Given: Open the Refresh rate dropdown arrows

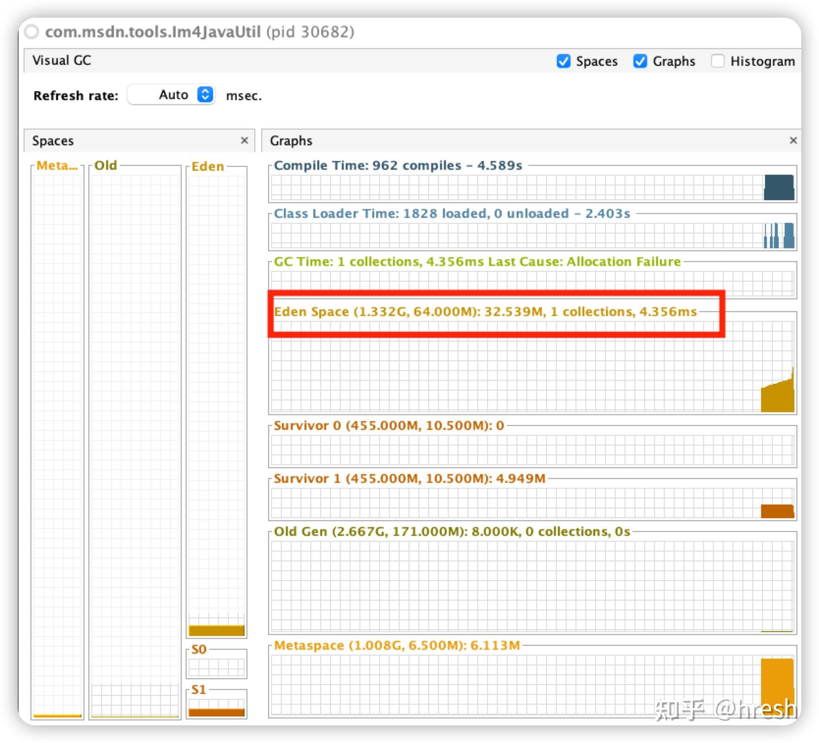Looking at the screenshot, I should pos(205,94).
